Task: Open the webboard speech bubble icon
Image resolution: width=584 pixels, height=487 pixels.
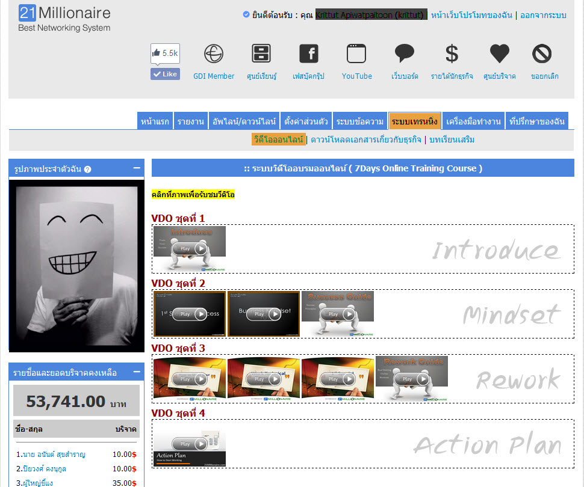Action: coord(404,53)
